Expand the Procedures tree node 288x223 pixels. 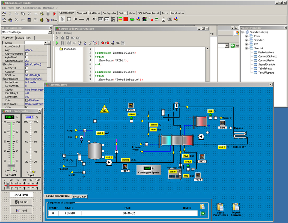coord(57,49)
